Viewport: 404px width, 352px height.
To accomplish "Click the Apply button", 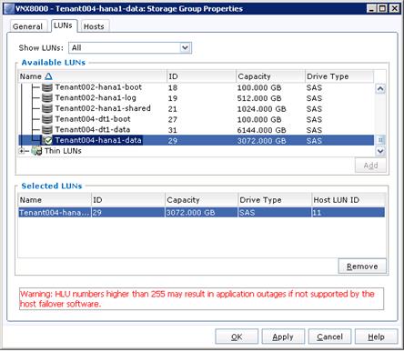I will (x=283, y=337).
